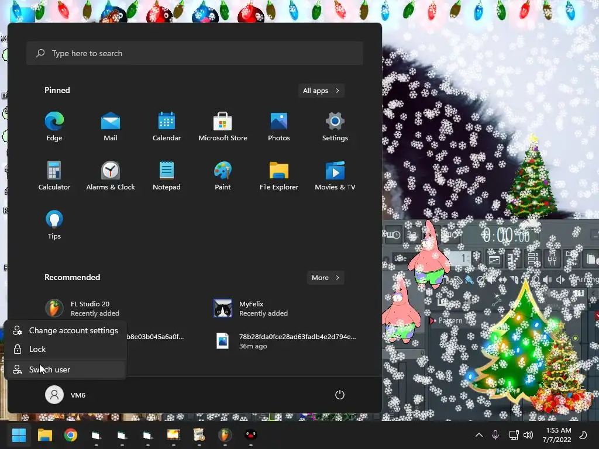Open File Explorer from the taskbar
599x449 pixels.
point(45,435)
